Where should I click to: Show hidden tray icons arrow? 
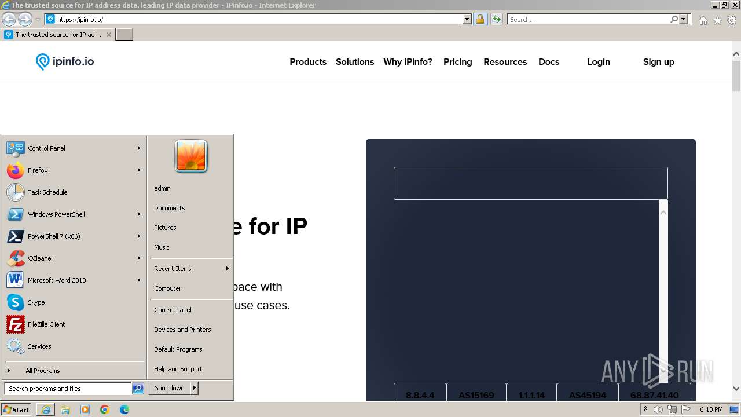coord(645,409)
